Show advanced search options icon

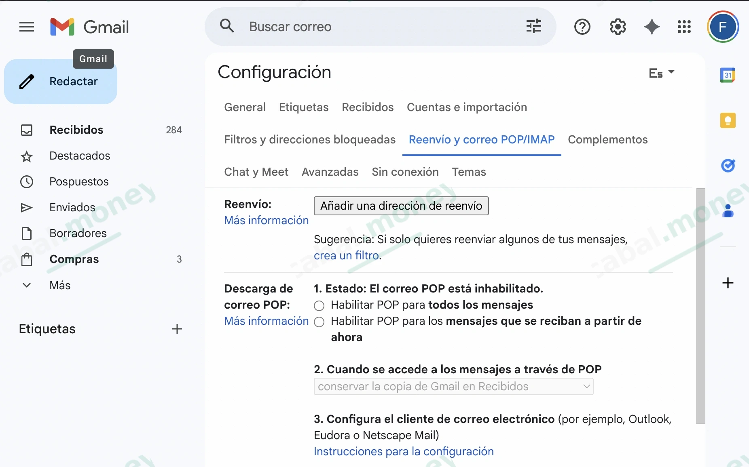pos(533,26)
